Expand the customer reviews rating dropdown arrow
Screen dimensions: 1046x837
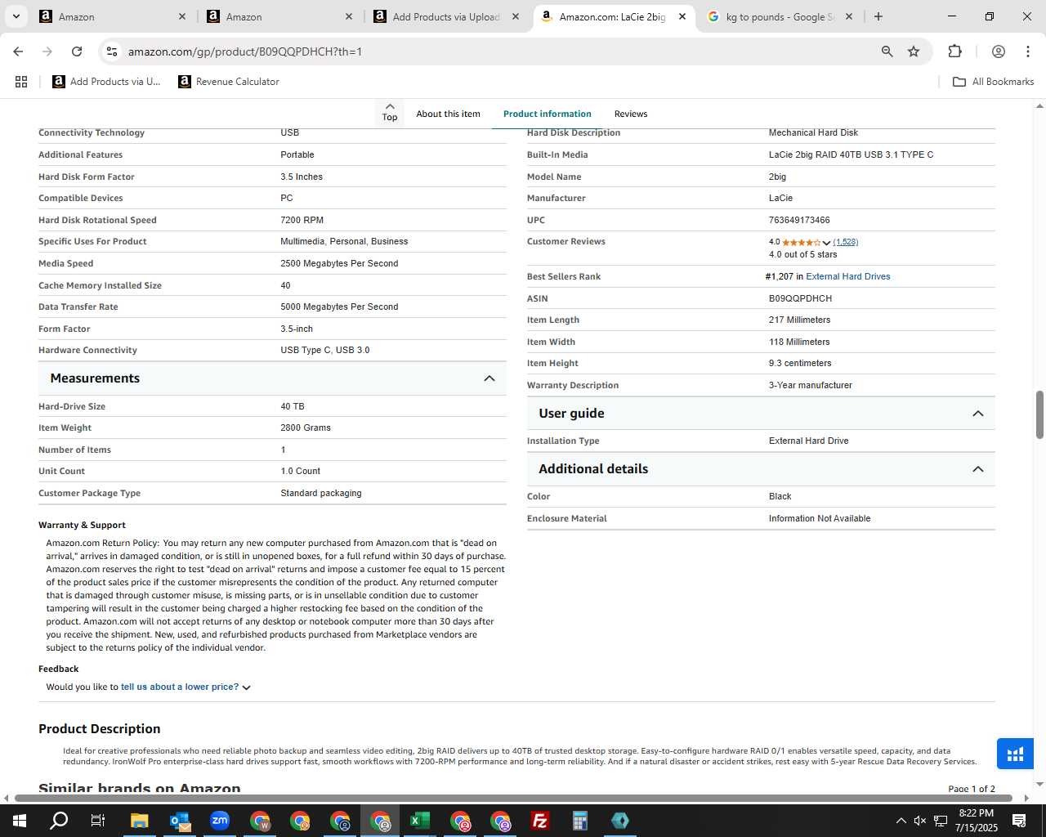click(826, 243)
